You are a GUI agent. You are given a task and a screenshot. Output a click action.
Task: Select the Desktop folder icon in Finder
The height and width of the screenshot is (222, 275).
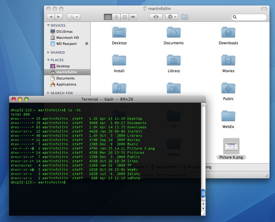point(119,32)
